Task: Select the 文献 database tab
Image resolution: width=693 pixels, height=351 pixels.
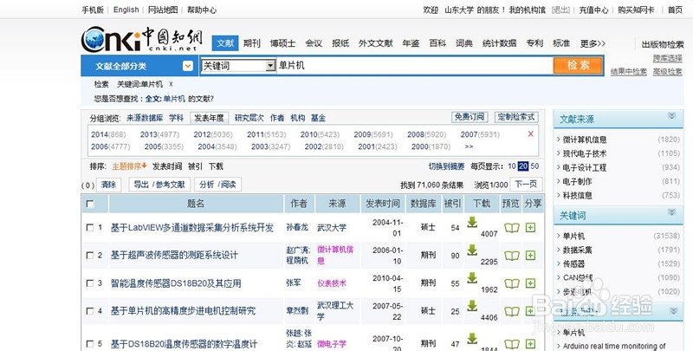Action: coord(225,43)
